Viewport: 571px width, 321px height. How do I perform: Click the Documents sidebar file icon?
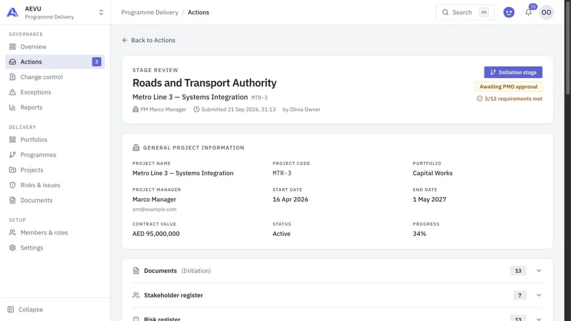pyautogui.click(x=13, y=201)
